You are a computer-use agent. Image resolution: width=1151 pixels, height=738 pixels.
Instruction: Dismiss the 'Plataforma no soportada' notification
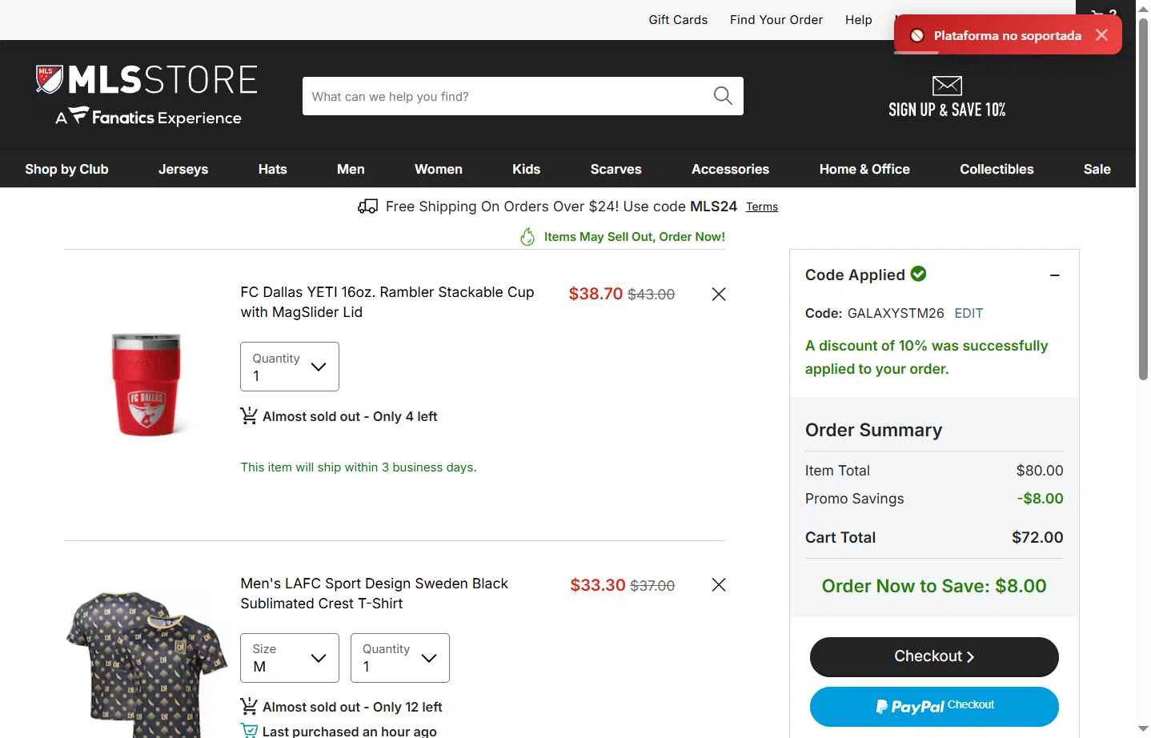tap(1102, 35)
